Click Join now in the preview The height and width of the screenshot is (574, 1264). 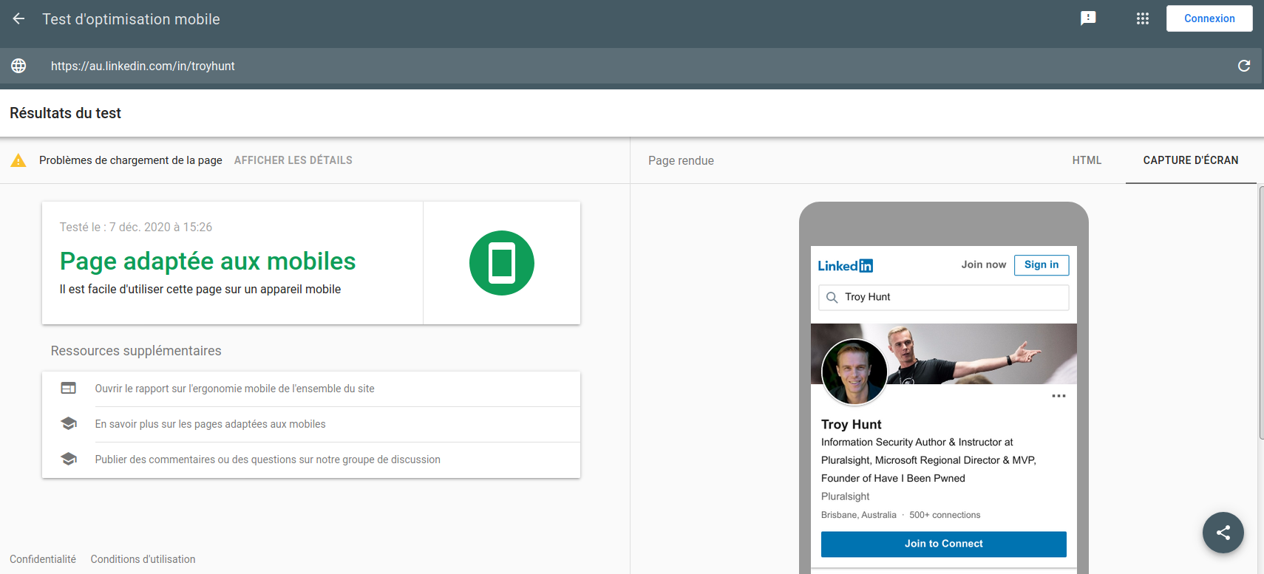(984, 264)
